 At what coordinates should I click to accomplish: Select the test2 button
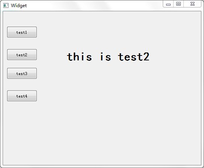coord(22,55)
